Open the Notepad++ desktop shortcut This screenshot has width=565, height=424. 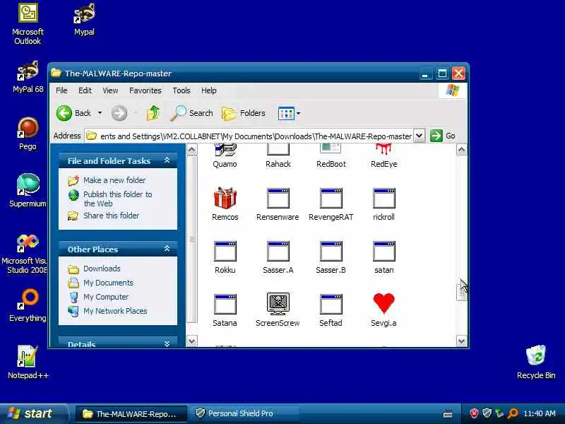tap(28, 363)
